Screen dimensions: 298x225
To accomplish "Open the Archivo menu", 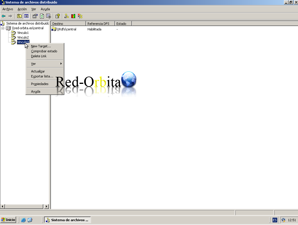I will [8, 9].
